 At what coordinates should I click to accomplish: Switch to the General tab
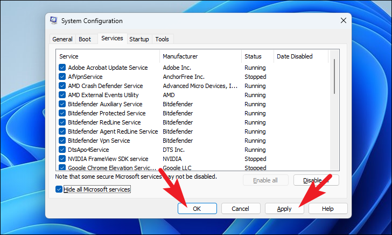62,39
